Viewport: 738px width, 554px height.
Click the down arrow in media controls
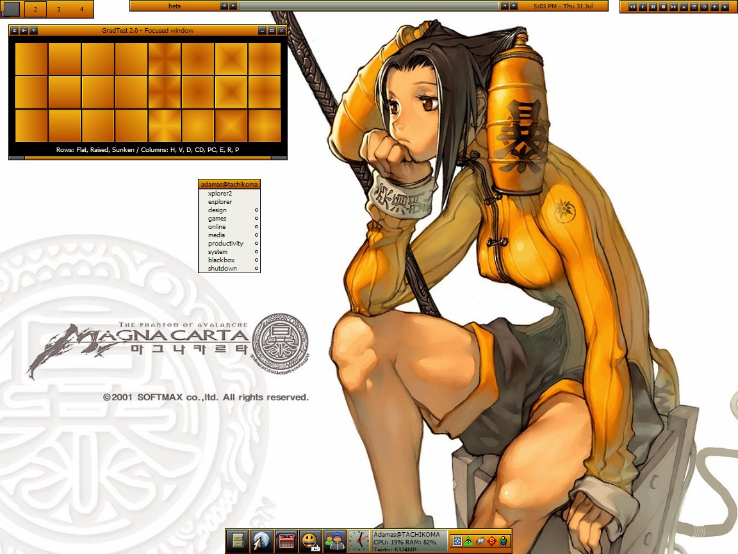click(x=725, y=6)
